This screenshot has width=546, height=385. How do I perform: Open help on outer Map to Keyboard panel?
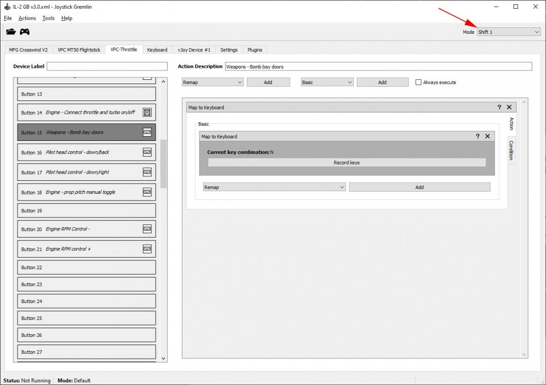tap(499, 108)
